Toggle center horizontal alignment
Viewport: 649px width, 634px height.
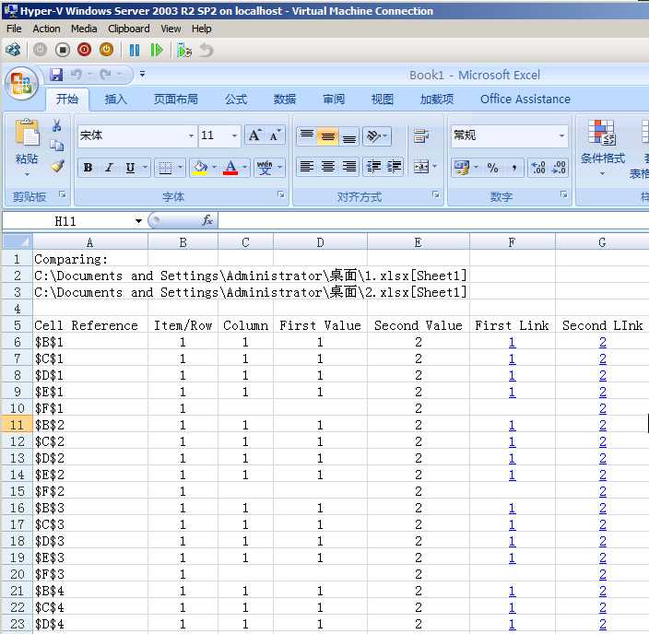328,167
